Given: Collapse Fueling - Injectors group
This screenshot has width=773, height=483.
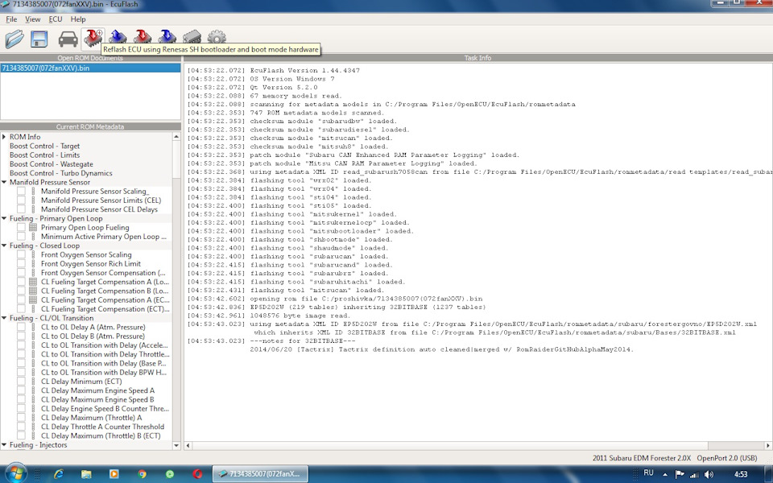Looking at the screenshot, I should tap(4, 444).
